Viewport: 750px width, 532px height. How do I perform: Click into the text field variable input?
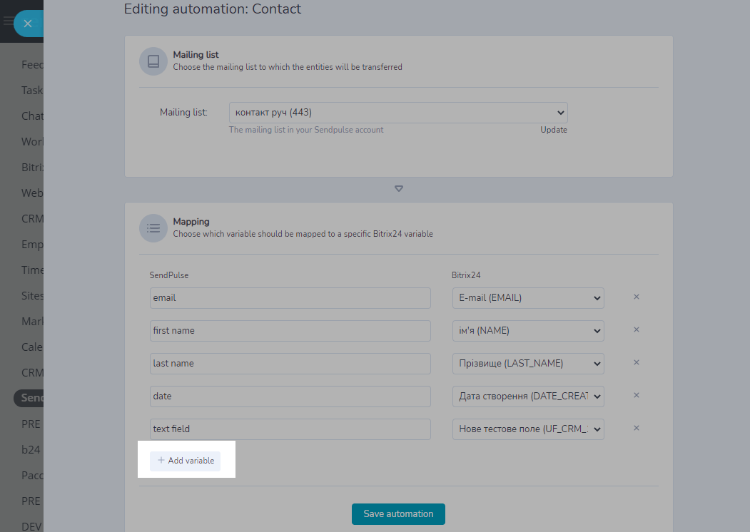[290, 429]
